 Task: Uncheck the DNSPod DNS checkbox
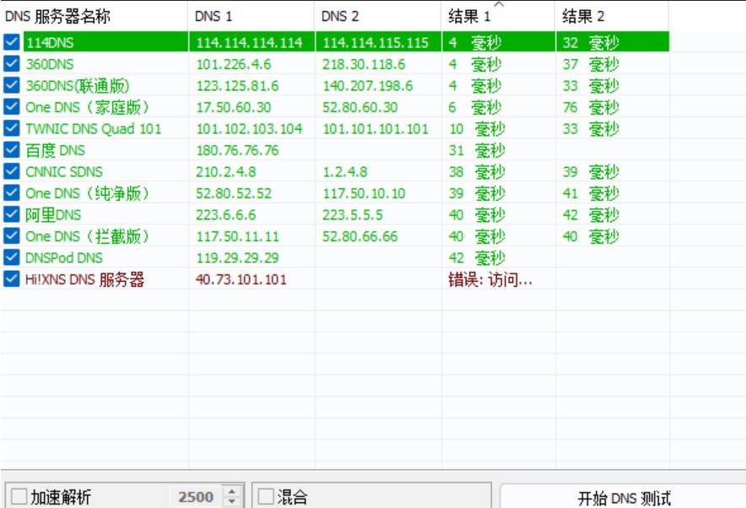coord(12,257)
